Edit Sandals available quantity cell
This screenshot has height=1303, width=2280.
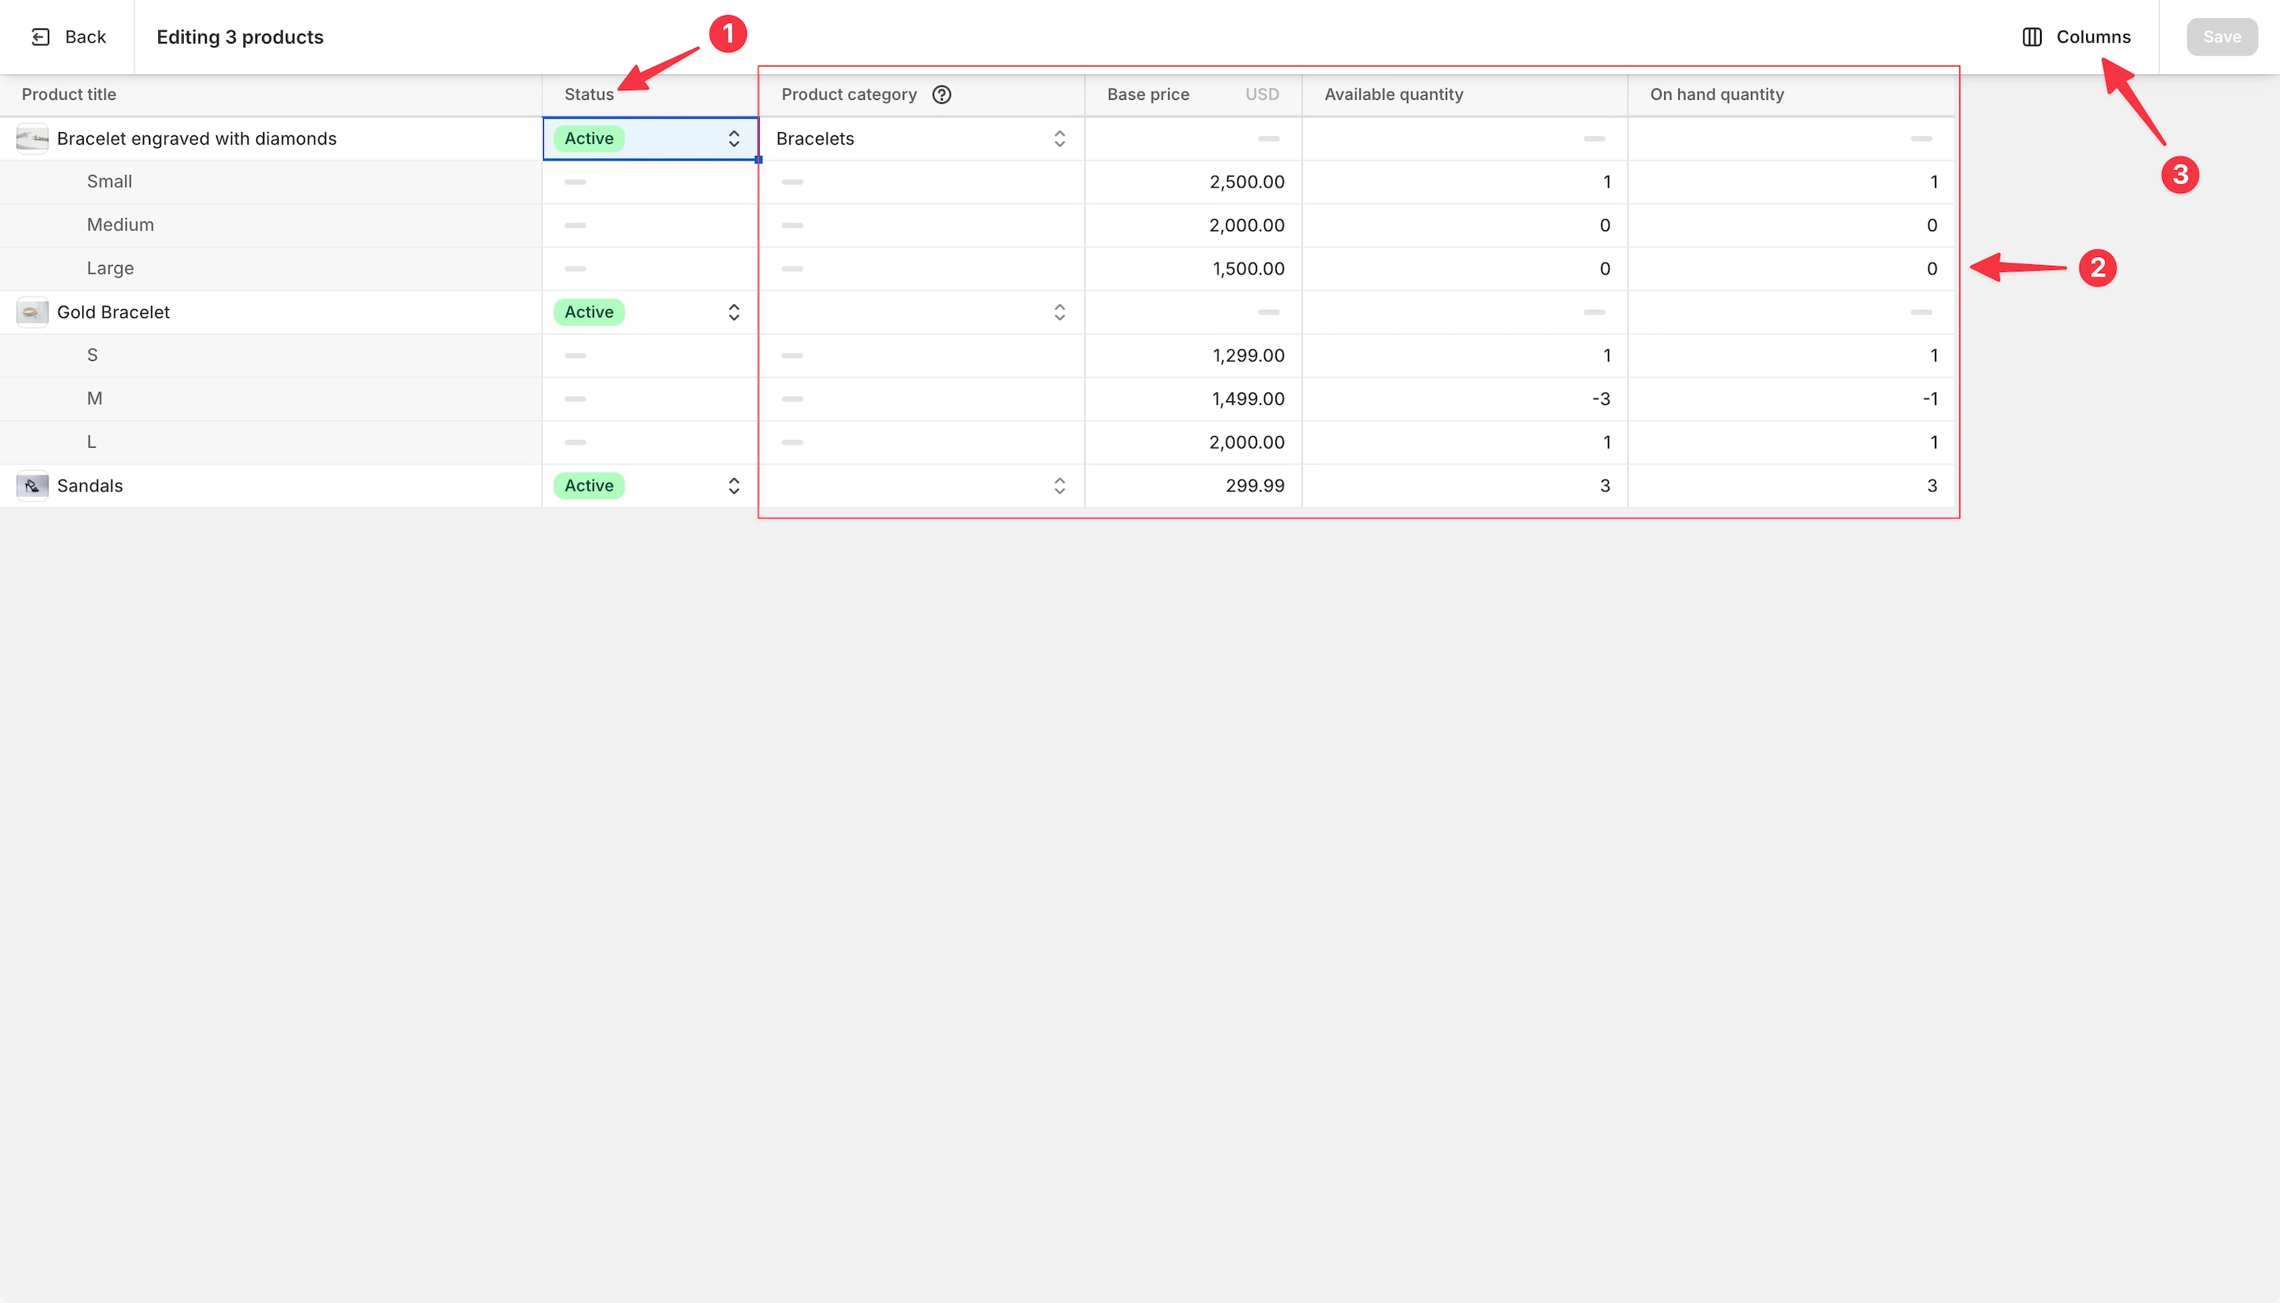pos(1465,486)
